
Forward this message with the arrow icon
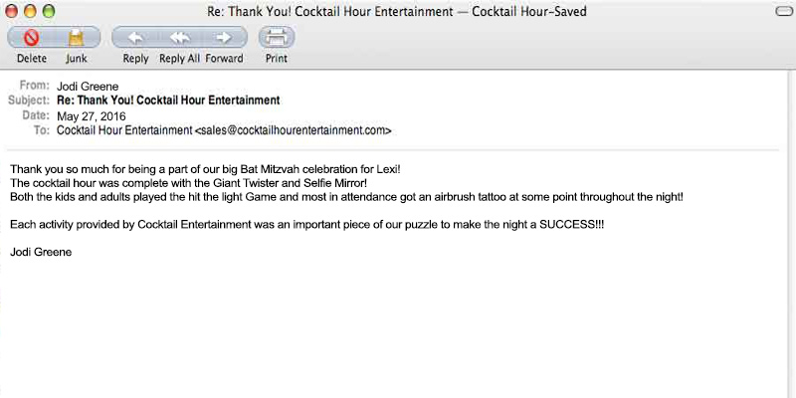click(x=224, y=38)
